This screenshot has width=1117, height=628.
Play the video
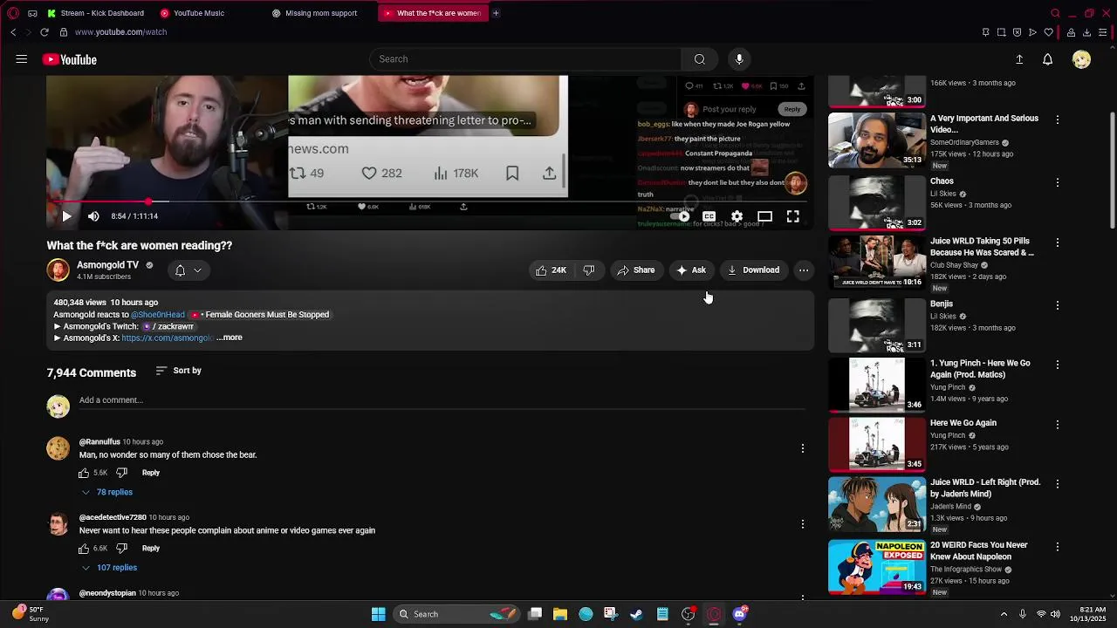pos(66,216)
